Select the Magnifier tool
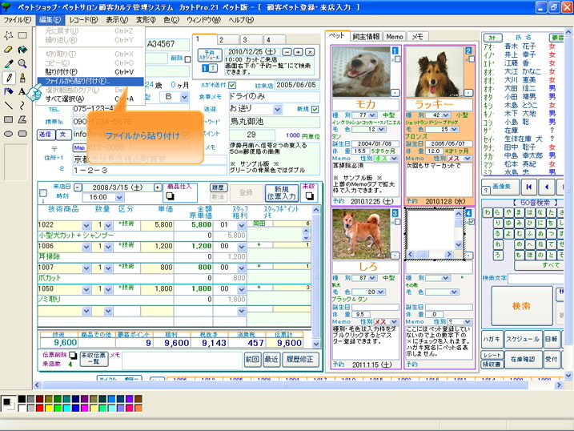574x431 pixels. pyautogui.click(x=22, y=64)
